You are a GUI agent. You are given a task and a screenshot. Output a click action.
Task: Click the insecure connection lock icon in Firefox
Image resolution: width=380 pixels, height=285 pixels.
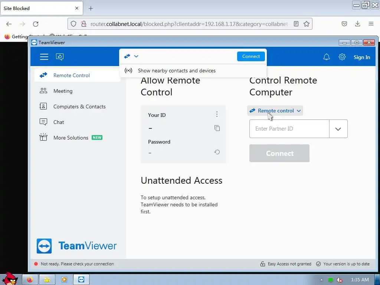[84, 24]
